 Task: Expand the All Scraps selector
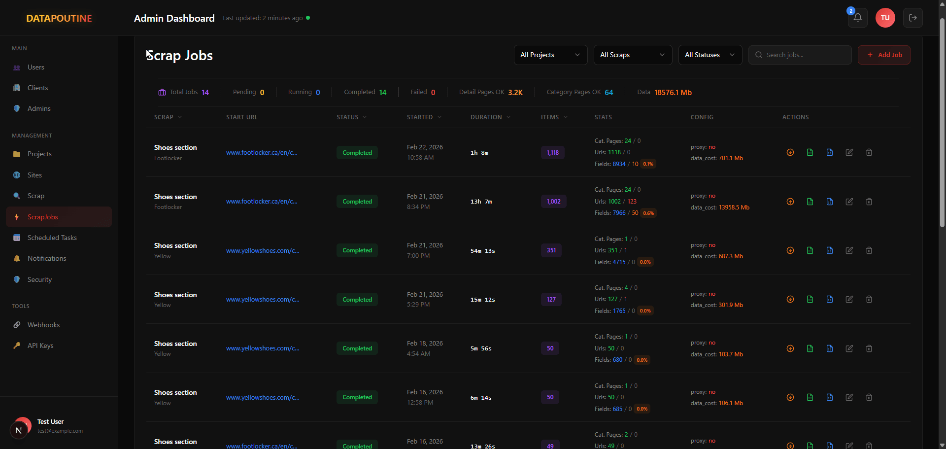coord(633,55)
